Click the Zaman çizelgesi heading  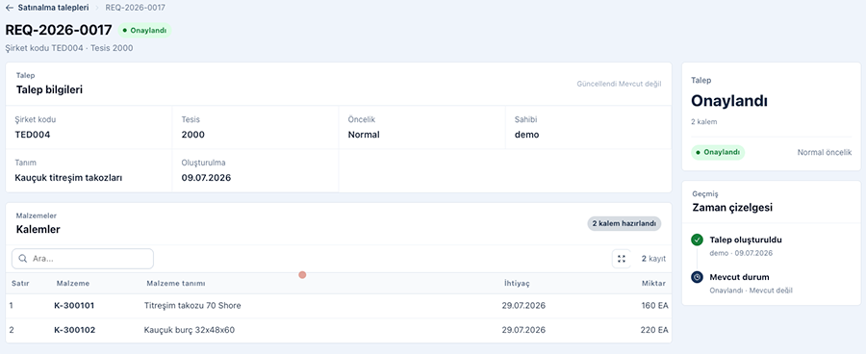(732, 208)
